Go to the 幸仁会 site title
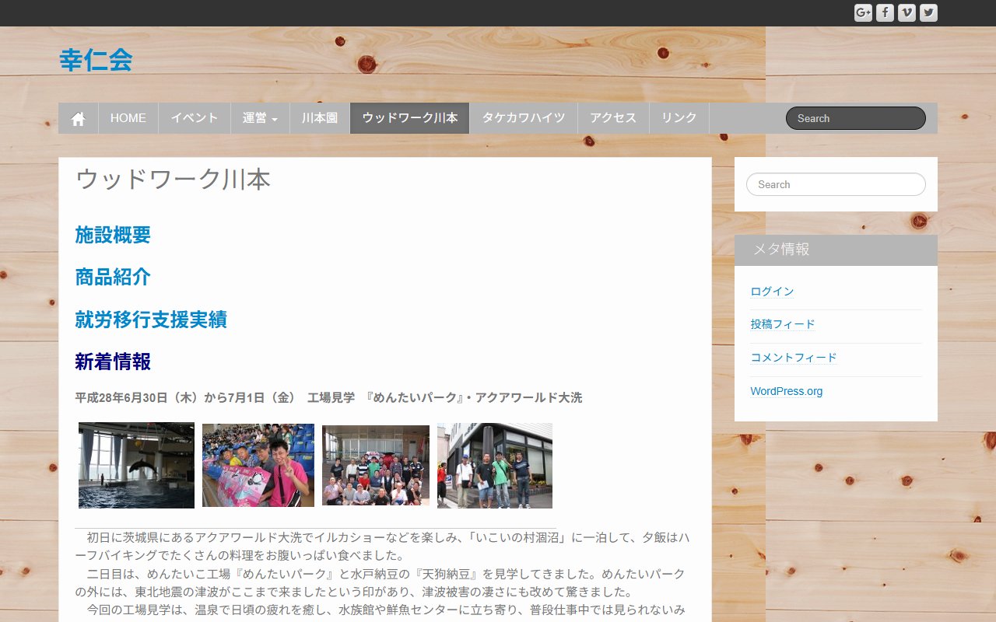 [x=96, y=60]
